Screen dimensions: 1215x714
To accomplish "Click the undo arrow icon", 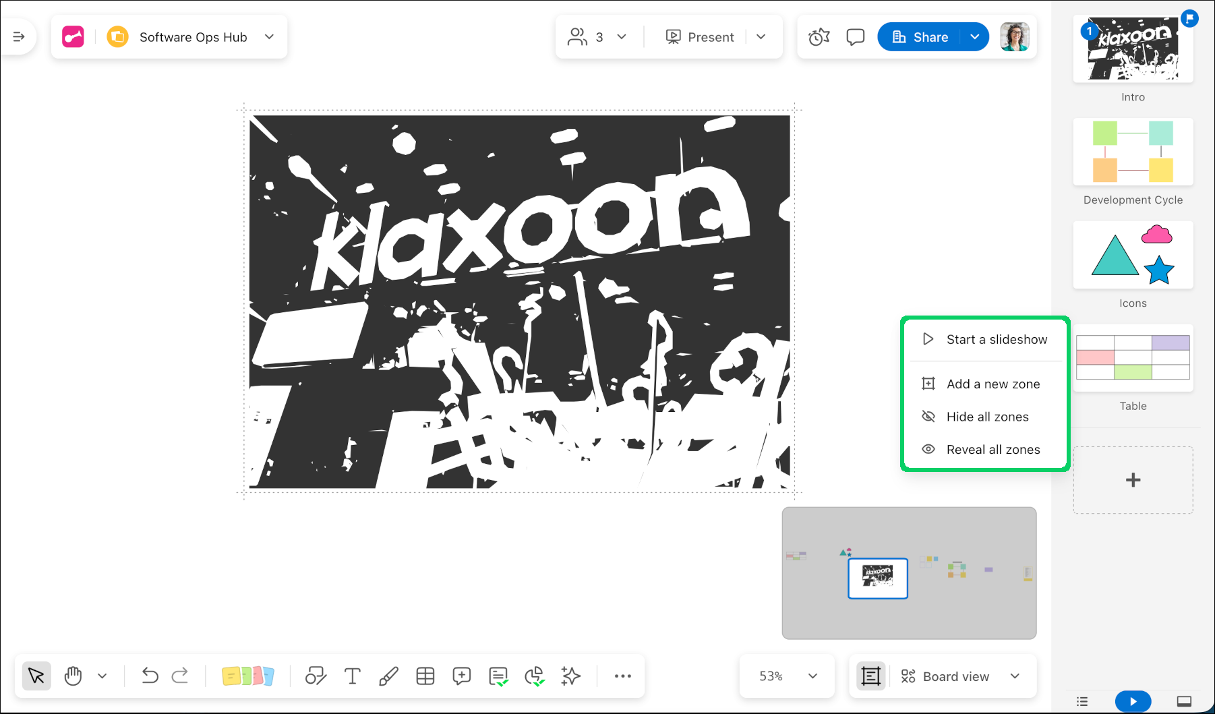I will pyautogui.click(x=150, y=676).
